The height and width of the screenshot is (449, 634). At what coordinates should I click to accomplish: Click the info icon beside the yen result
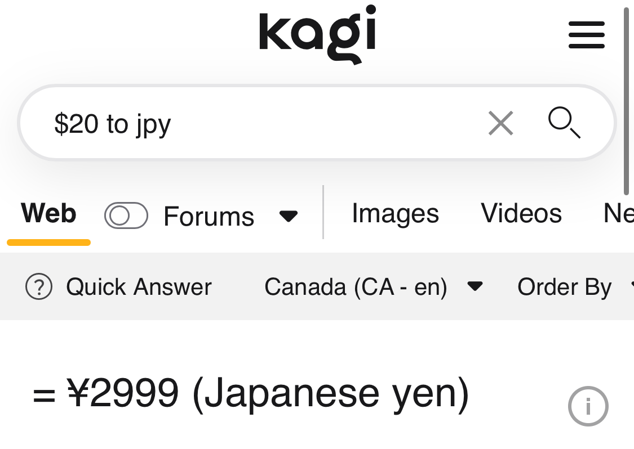[588, 406]
